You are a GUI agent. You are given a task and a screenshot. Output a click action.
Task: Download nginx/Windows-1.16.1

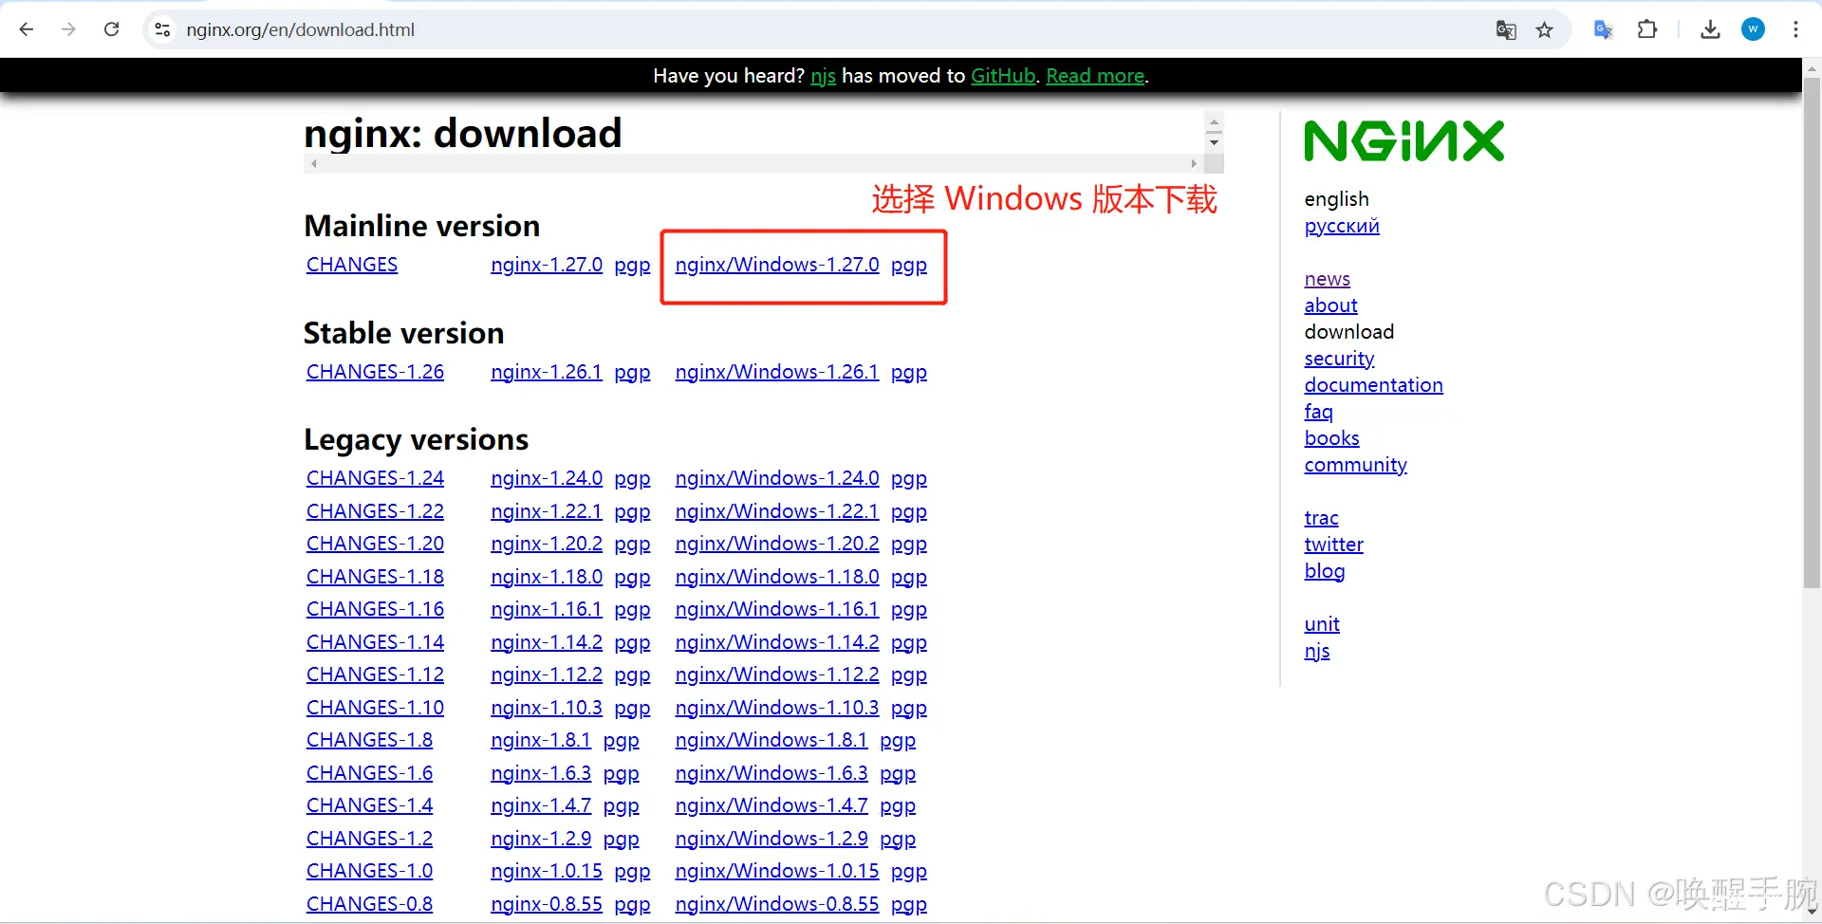click(x=777, y=609)
